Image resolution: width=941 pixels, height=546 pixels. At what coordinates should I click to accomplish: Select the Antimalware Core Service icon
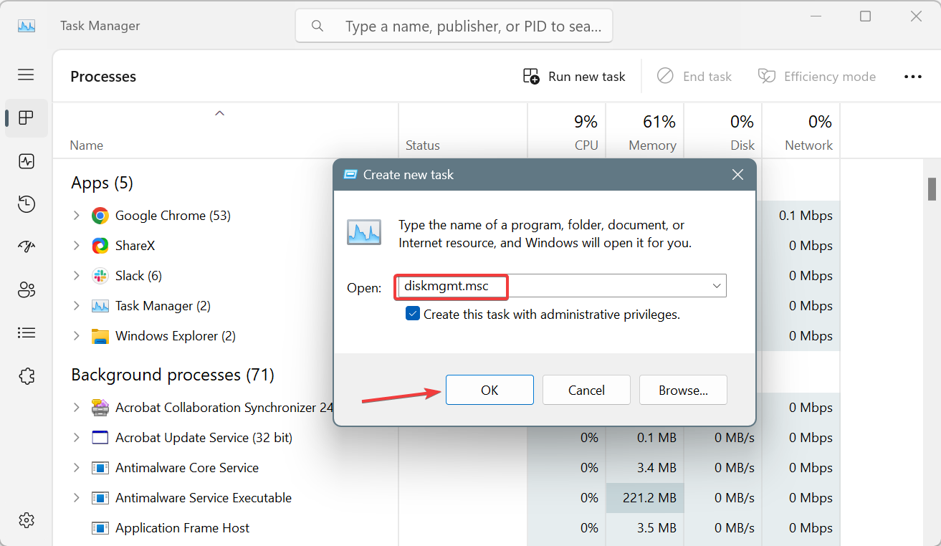(x=100, y=468)
